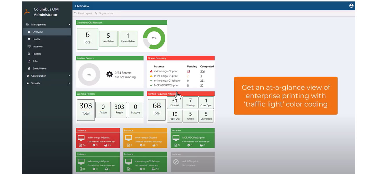Click the not-contactable icon on m4p871a:print tile
This screenshot has height=180, width=377.
click(175, 162)
